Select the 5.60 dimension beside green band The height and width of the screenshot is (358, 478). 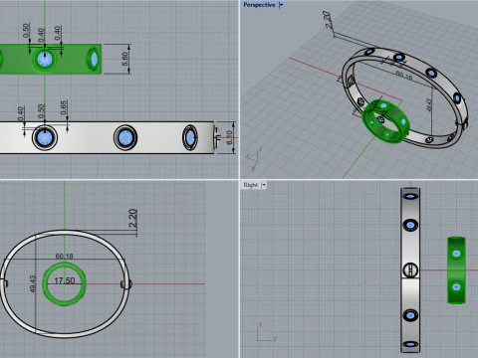click(124, 59)
